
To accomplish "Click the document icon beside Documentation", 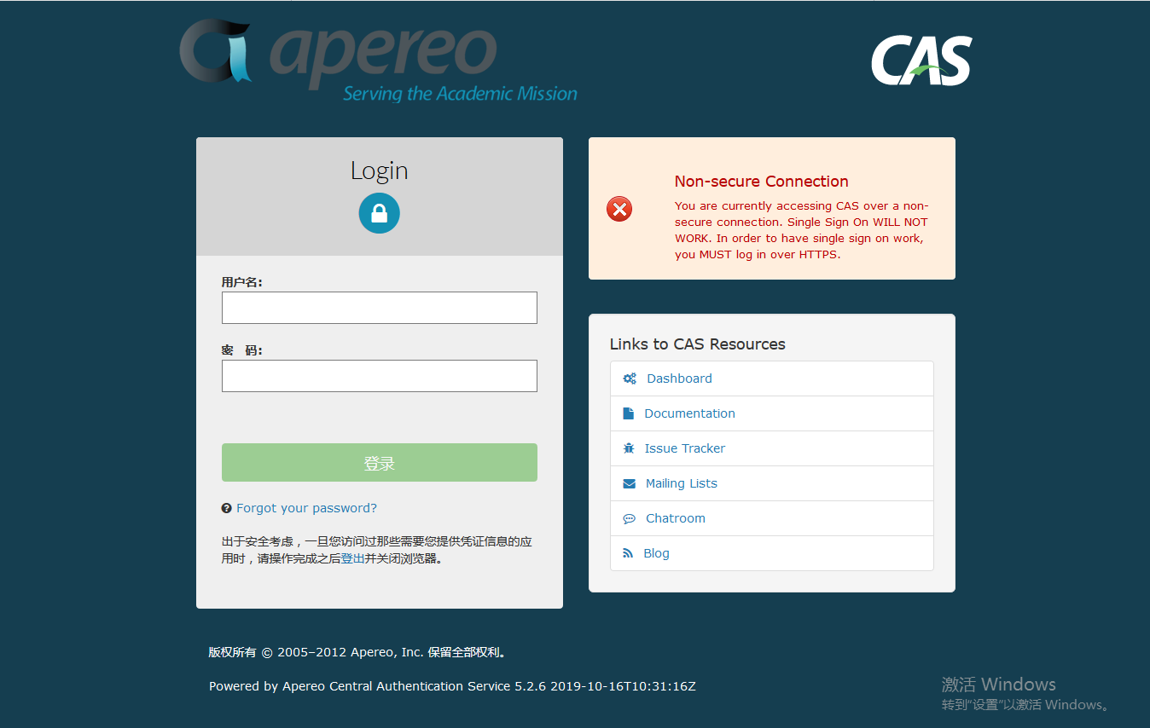I will coord(630,413).
